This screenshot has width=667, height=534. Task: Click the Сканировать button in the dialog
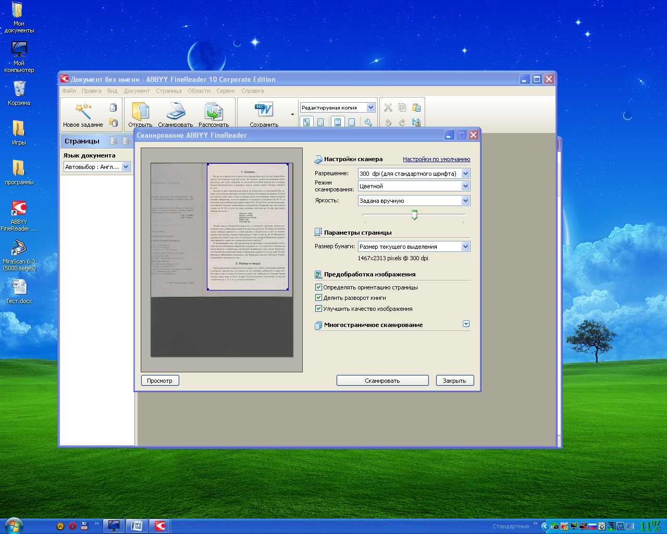[x=382, y=381]
